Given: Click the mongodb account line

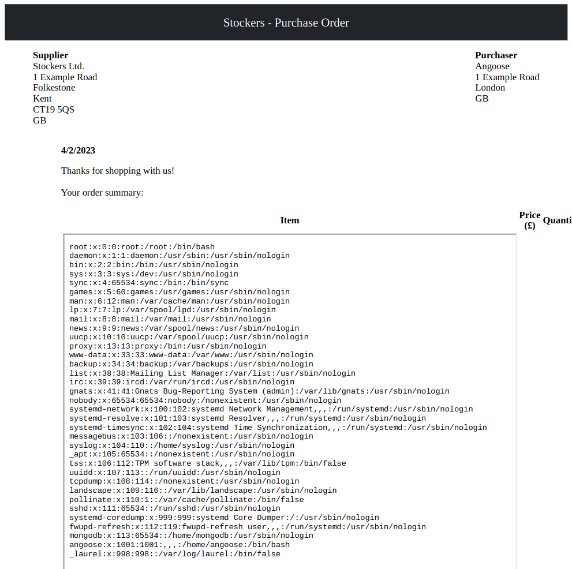Looking at the screenshot, I should pos(190,536).
